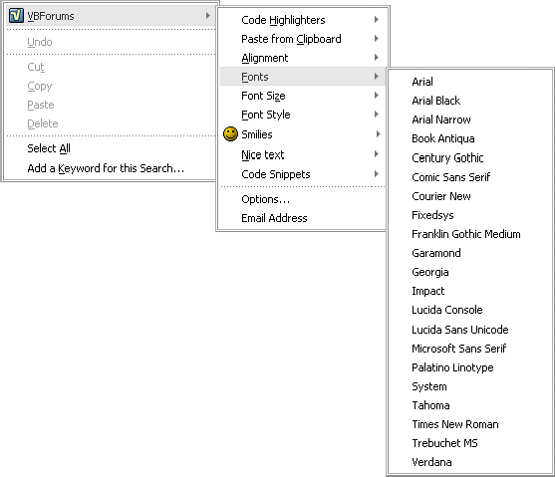Select the highlighted Fonts menu item
This screenshot has width=555, height=477.
point(303,77)
